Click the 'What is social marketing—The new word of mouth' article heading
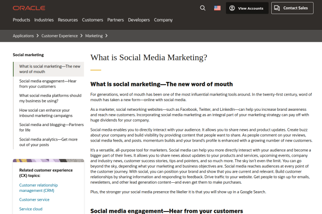This screenshot has width=322, height=214. coord(162,84)
